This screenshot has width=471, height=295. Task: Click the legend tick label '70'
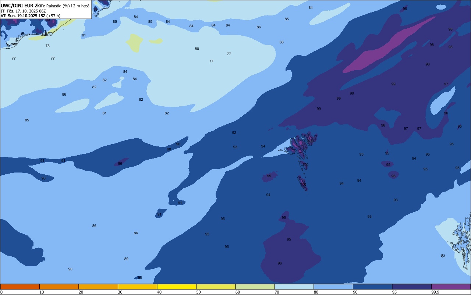[x=277, y=292]
